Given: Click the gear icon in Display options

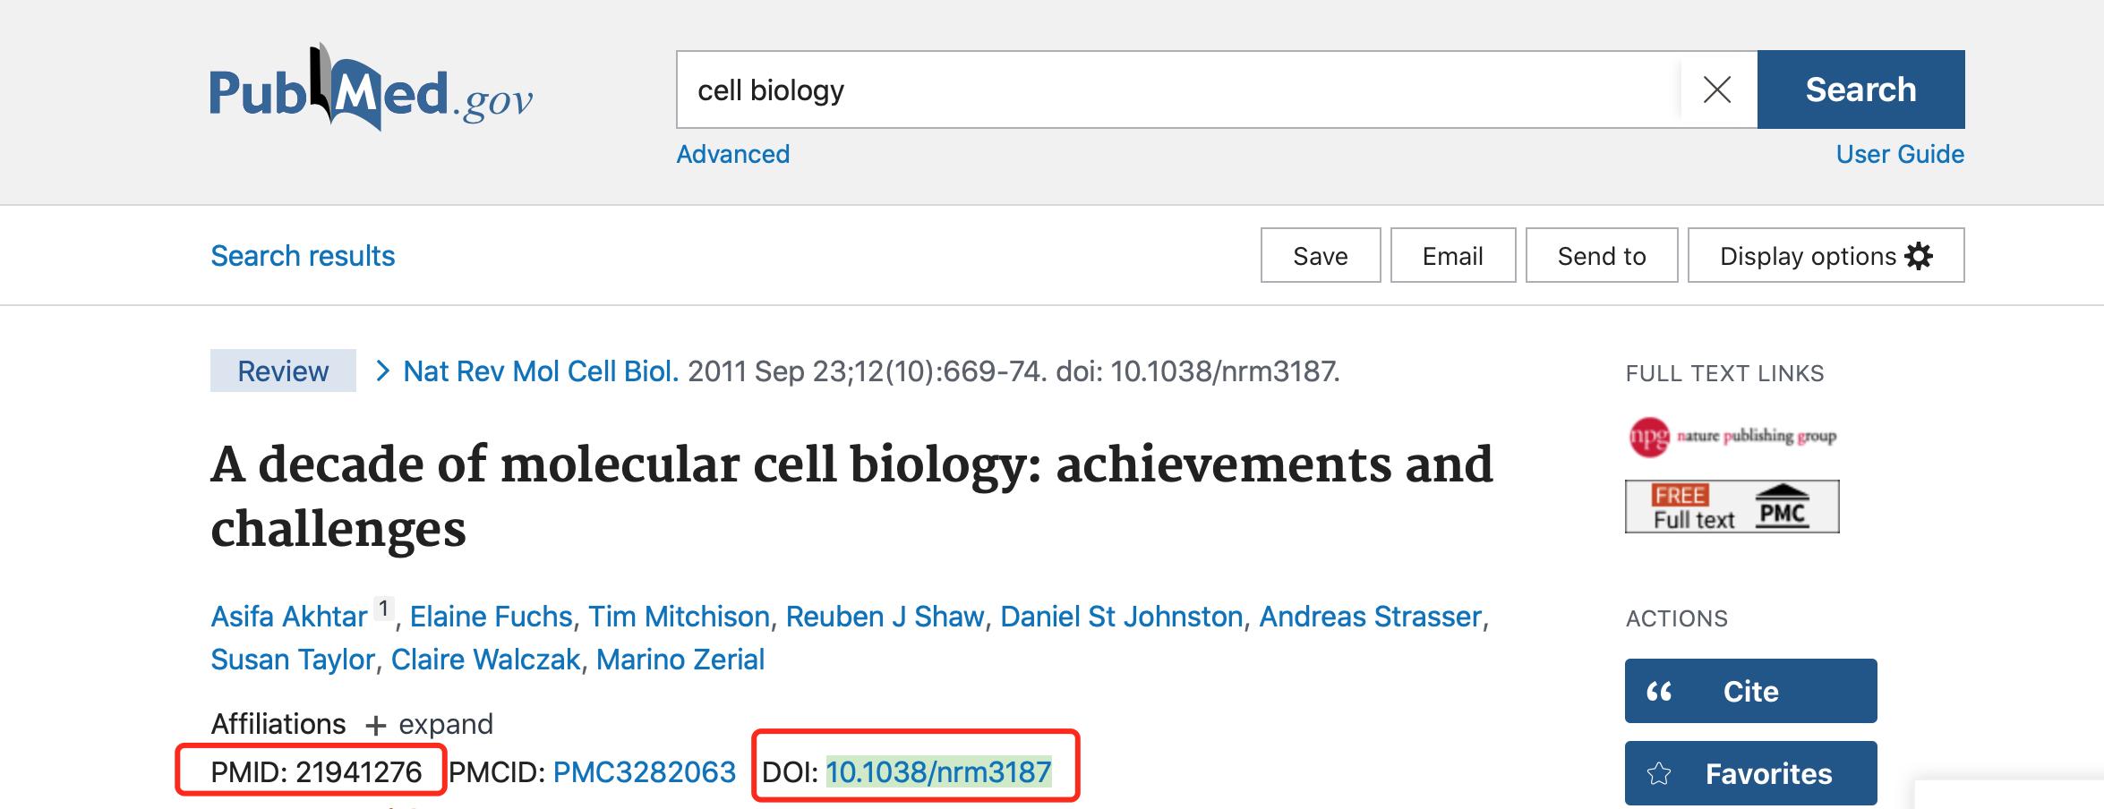Looking at the screenshot, I should tap(1920, 256).
